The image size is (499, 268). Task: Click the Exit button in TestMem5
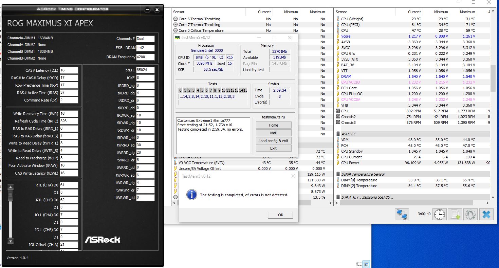pos(274,148)
